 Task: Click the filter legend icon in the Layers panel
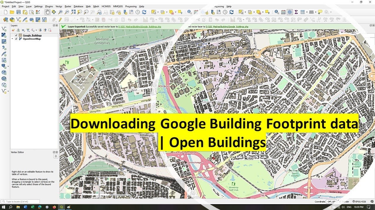(x=28, y=30)
